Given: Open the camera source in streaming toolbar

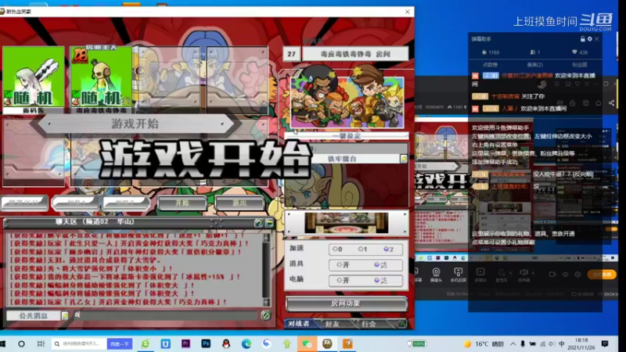Looking at the screenshot, I should [x=436, y=275].
